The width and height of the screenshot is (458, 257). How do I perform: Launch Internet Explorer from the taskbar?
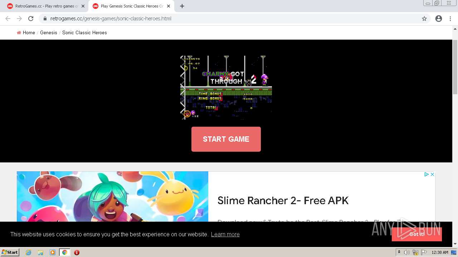coord(28,252)
